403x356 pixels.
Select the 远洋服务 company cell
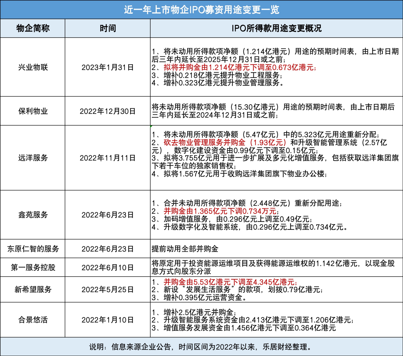pyautogui.click(x=33, y=158)
